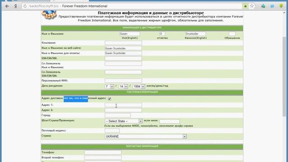
Task: Edit the first name field containing Gusev
Action: click(x=130, y=34)
